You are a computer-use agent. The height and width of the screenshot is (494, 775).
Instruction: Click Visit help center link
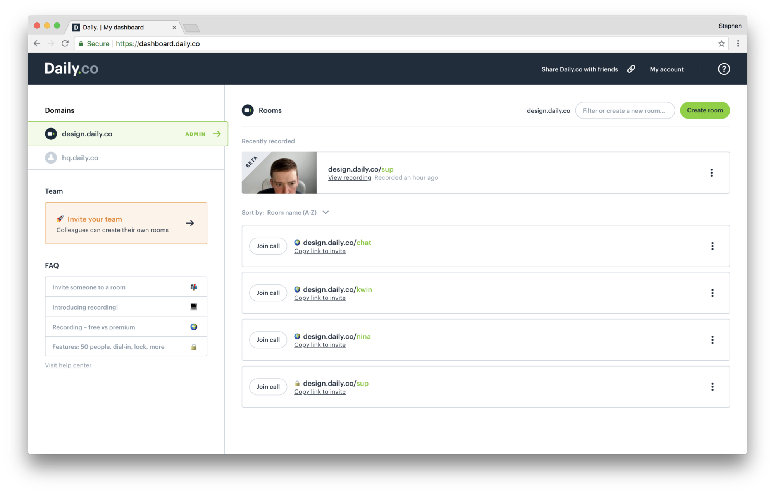(68, 365)
